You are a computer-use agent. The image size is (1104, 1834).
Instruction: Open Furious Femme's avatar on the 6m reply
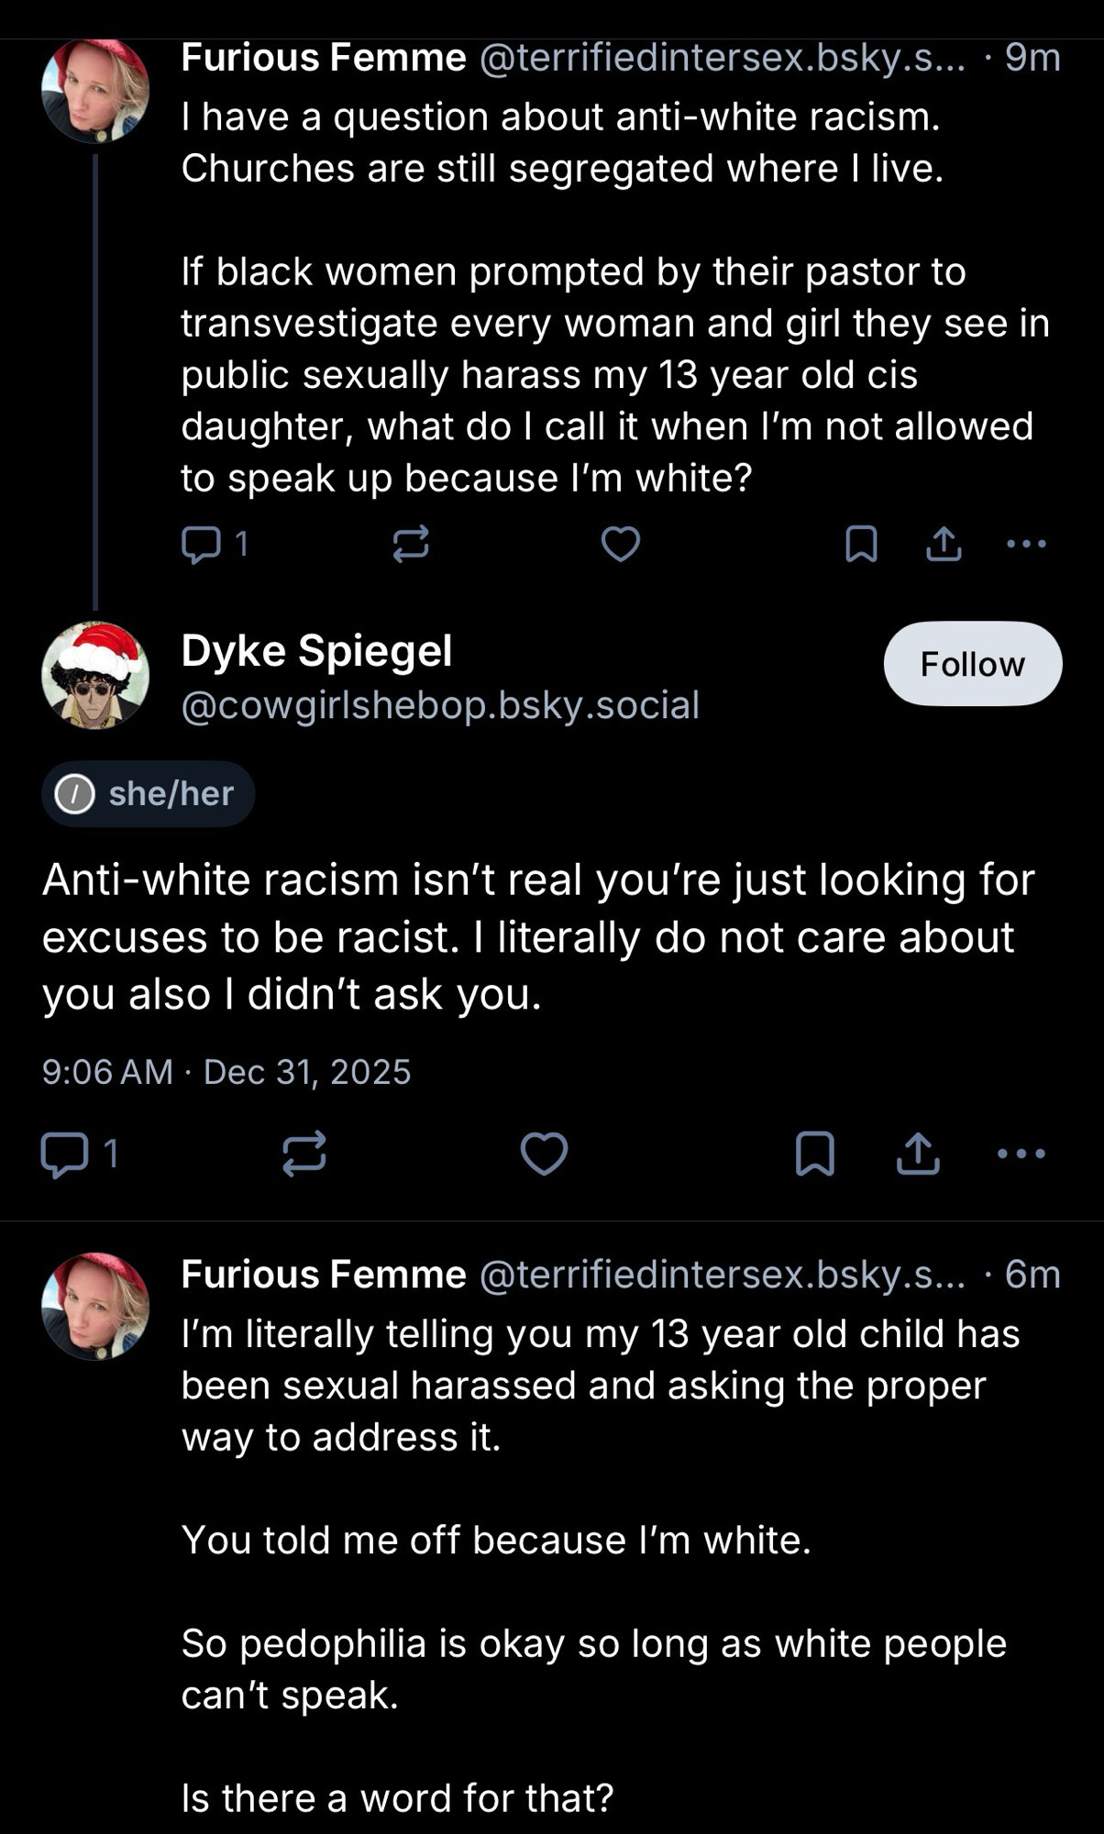(x=95, y=1306)
